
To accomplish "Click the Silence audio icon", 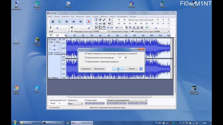I will coord(112,28).
